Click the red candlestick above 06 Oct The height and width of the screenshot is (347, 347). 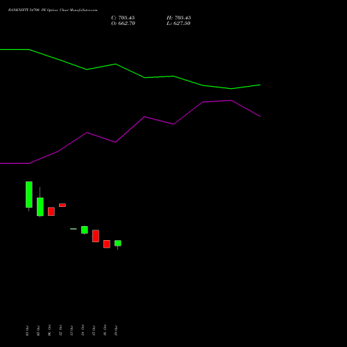coord(51,212)
